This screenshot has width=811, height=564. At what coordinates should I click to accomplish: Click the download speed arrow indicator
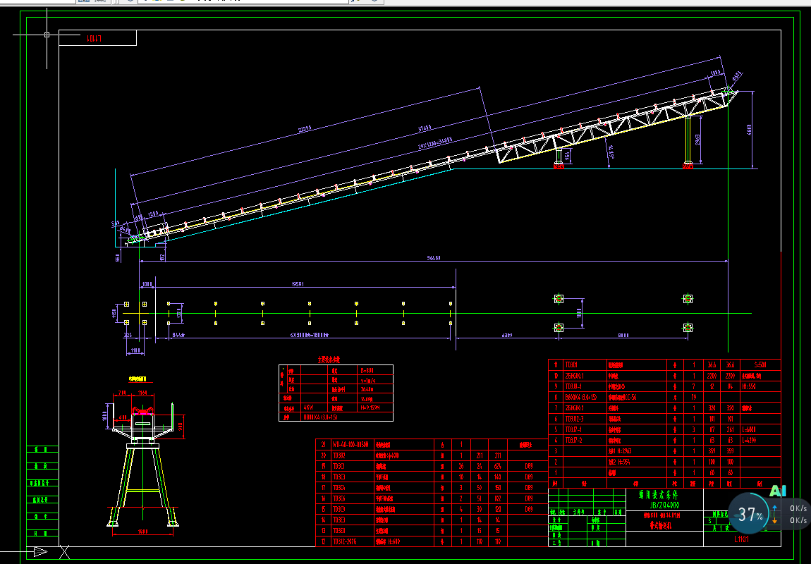[774, 520]
